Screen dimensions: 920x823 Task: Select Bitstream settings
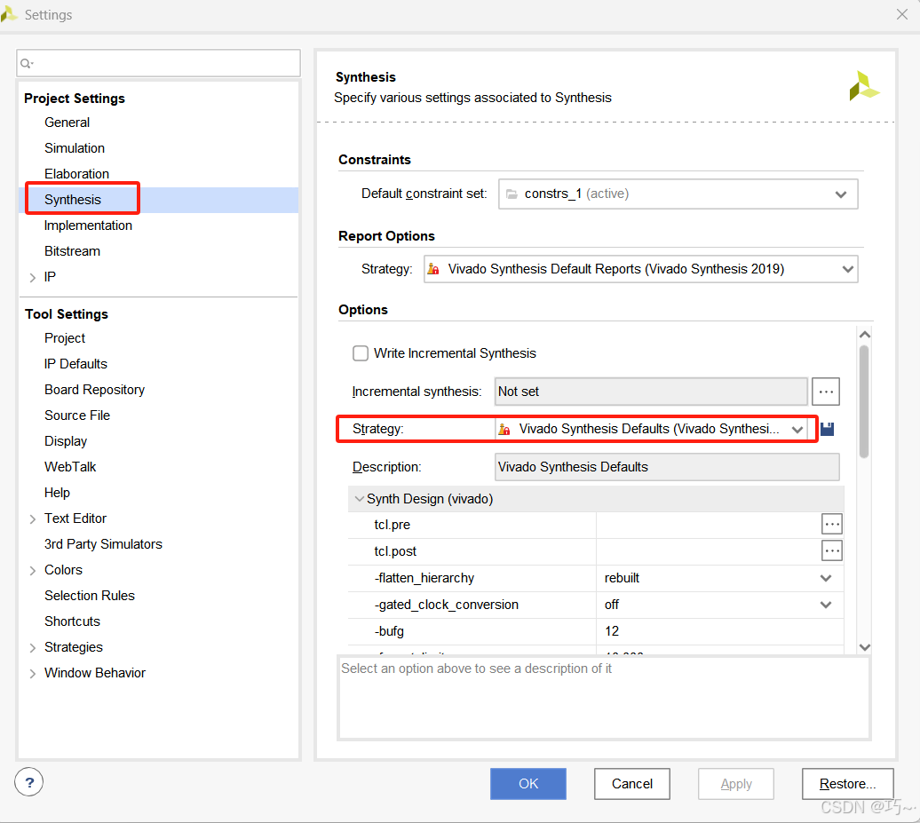[x=72, y=251]
